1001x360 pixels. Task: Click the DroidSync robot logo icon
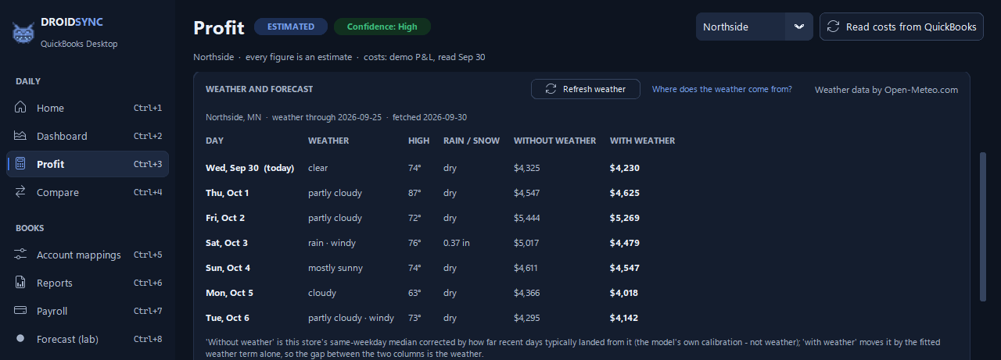click(22, 33)
